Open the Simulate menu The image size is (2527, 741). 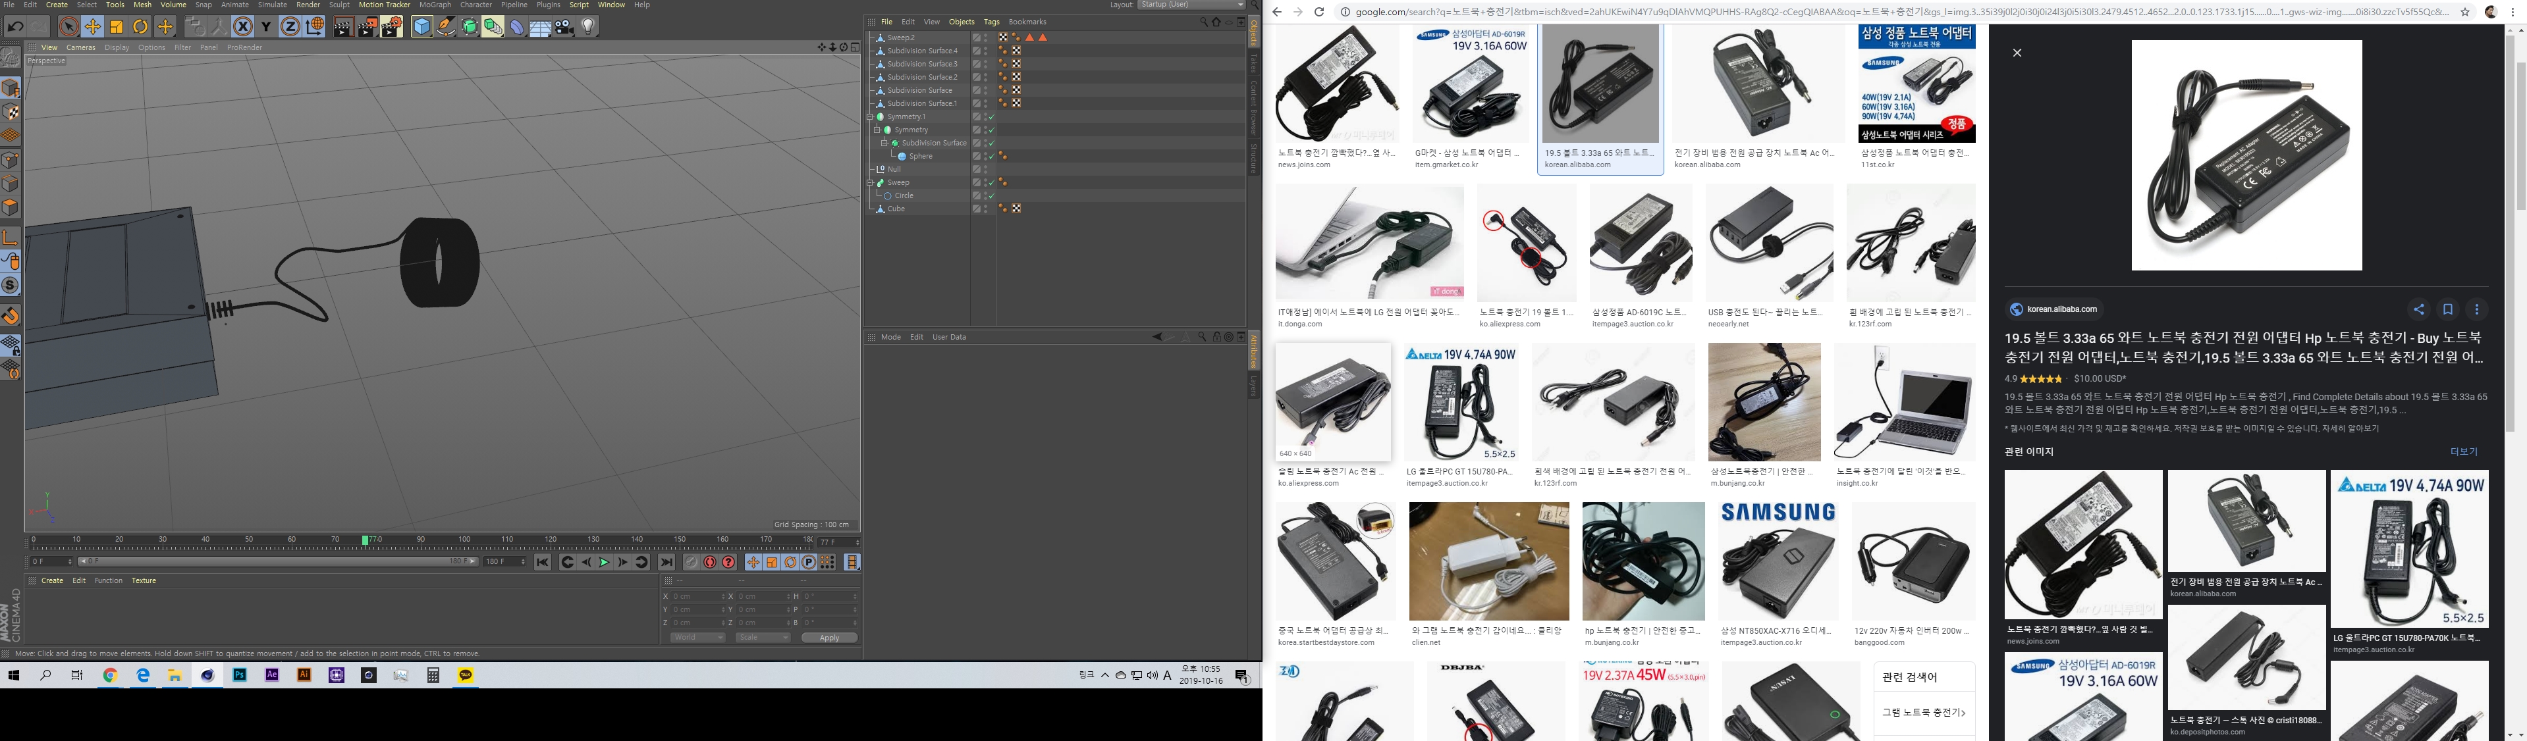272,5
